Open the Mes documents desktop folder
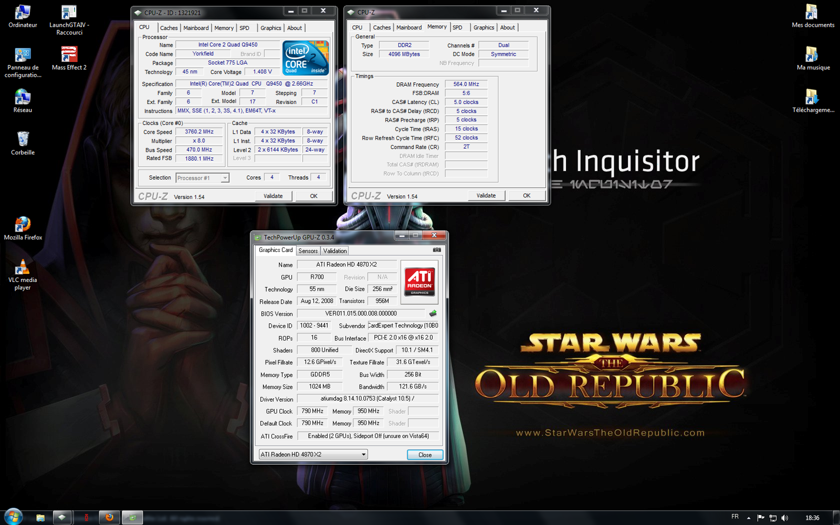Screen dimensions: 840x525 [x=813, y=16]
